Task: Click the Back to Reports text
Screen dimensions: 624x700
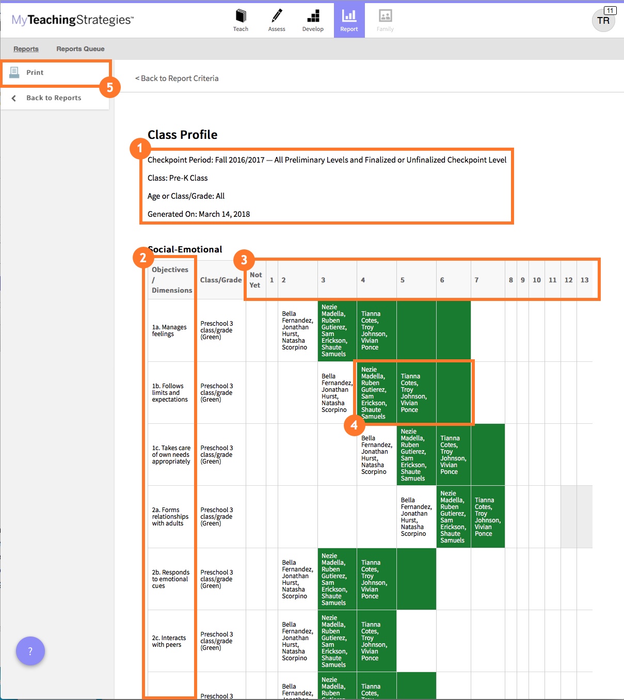Action: (54, 98)
